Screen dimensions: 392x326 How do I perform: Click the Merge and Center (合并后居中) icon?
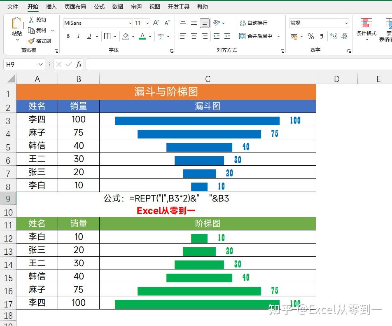tap(243, 36)
